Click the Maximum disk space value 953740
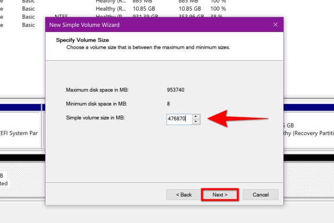 pyautogui.click(x=176, y=89)
